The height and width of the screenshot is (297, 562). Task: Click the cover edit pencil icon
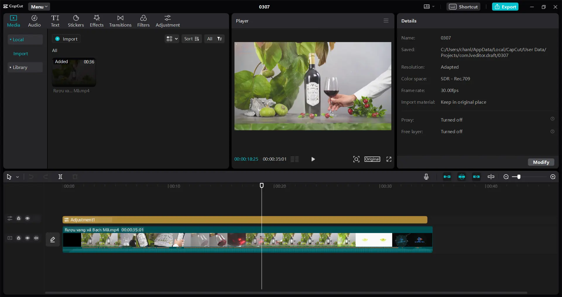click(53, 240)
